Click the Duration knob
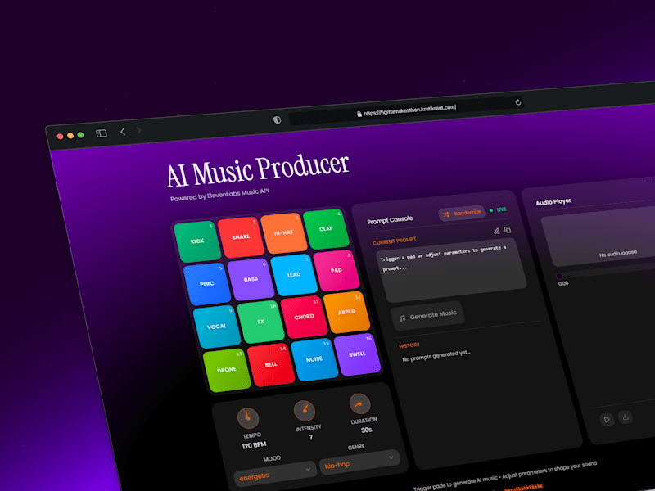 [359, 403]
